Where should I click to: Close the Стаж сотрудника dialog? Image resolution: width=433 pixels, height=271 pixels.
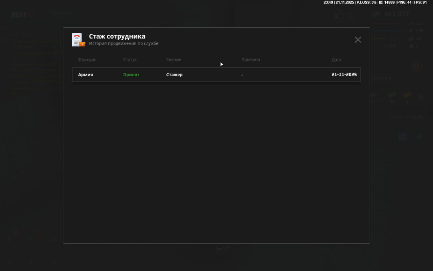tap(358, 40)
